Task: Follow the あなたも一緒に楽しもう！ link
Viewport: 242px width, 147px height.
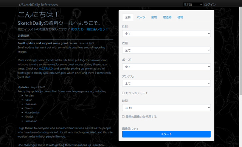Action: 89,29
